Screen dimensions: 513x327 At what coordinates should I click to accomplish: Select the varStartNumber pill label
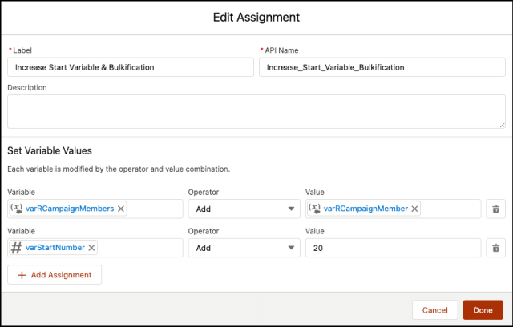tap(55, 248)
